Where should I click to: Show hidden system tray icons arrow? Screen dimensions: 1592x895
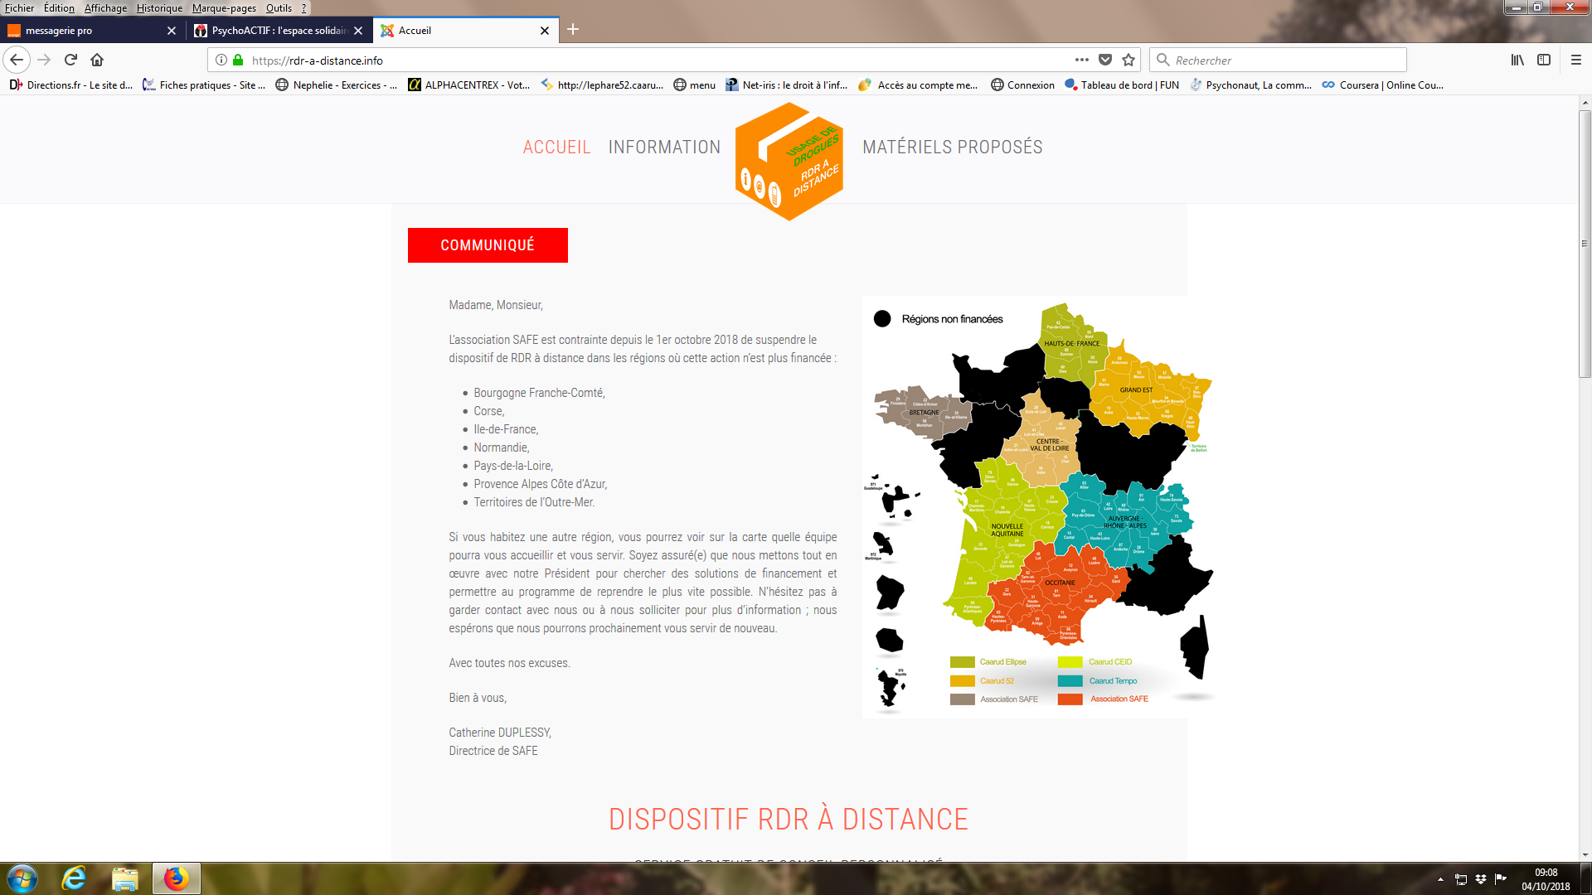point(1440,879)
